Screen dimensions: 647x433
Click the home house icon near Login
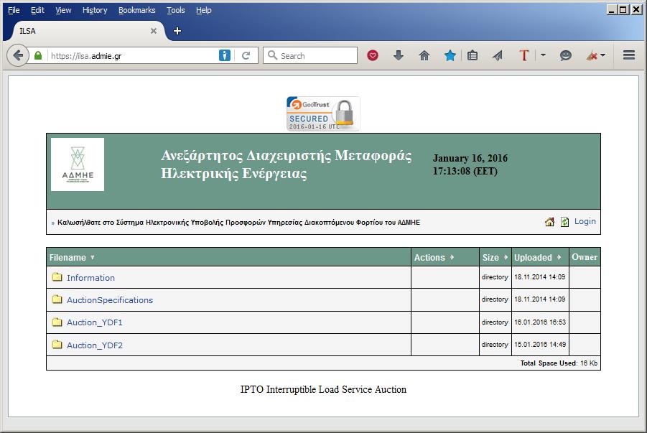click(549, 222)
